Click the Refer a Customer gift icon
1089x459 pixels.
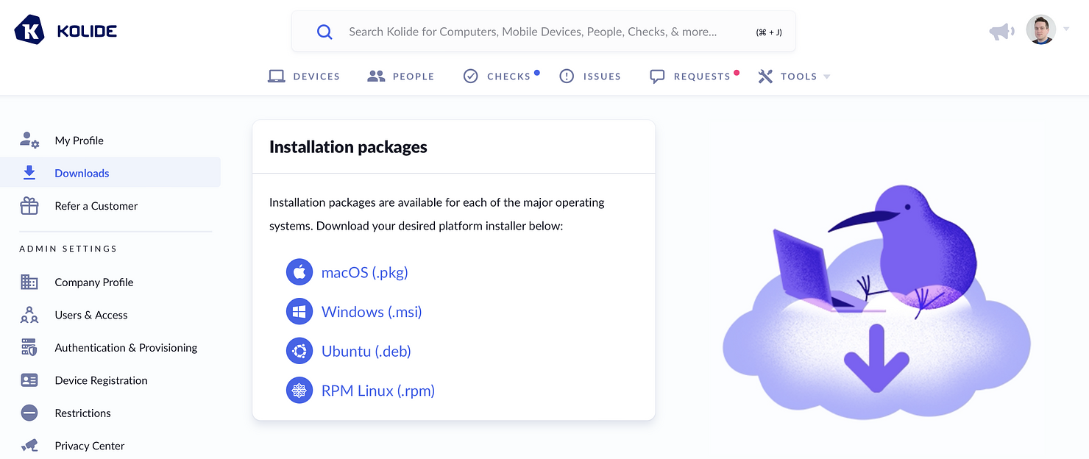point(29,206)
